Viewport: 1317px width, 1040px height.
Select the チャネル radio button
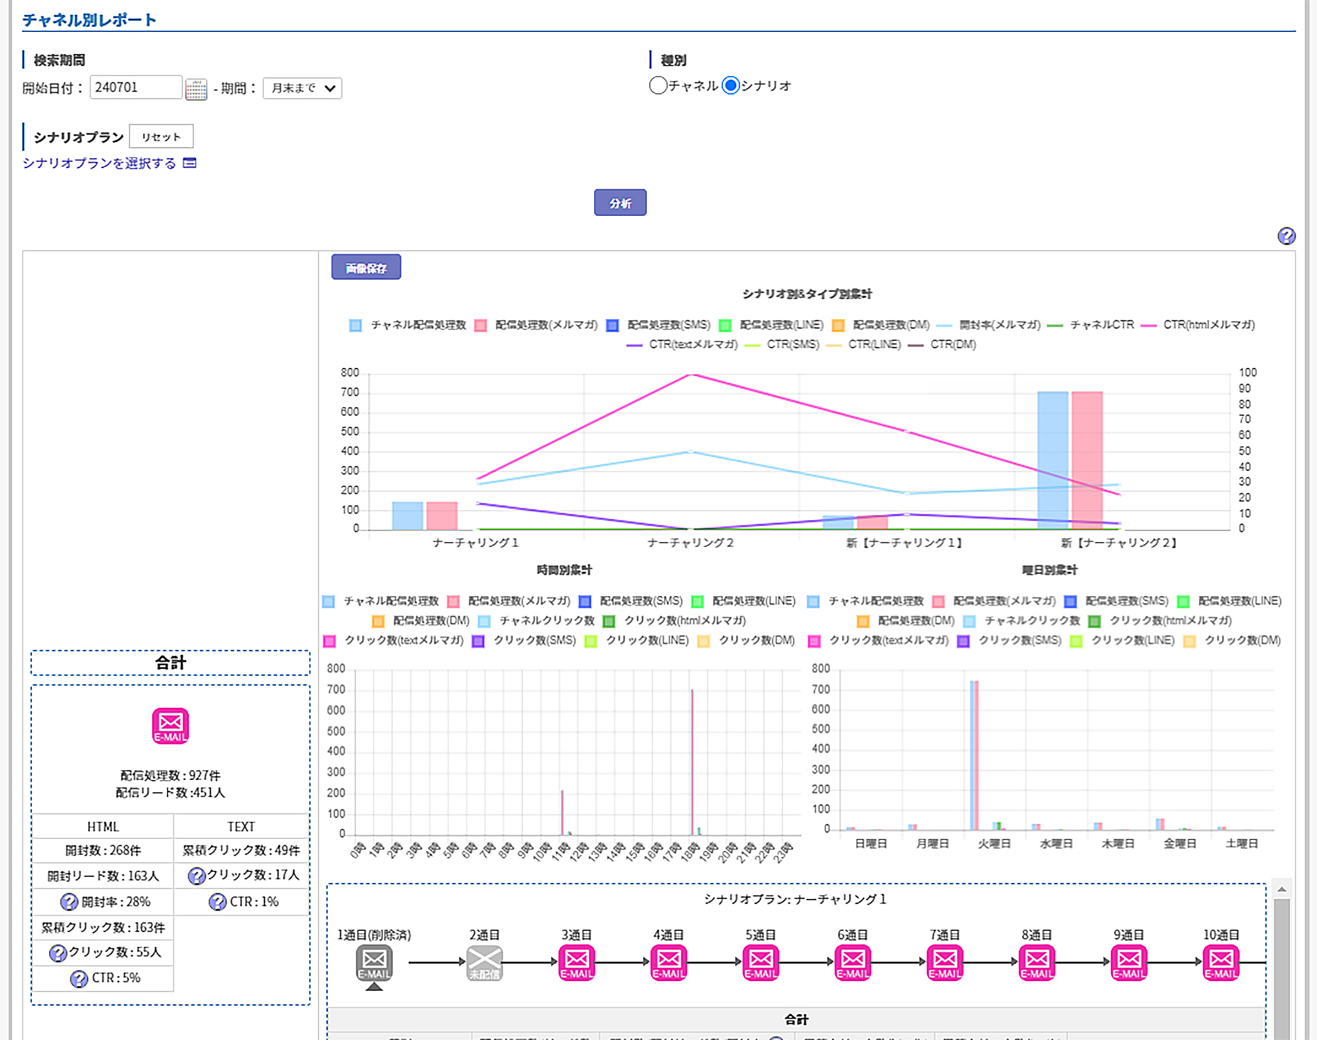tap(658, 85)
